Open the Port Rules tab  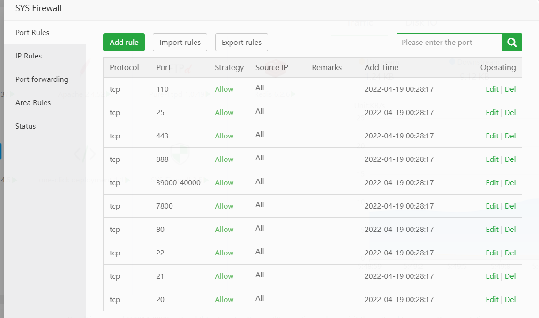point(32,33)
